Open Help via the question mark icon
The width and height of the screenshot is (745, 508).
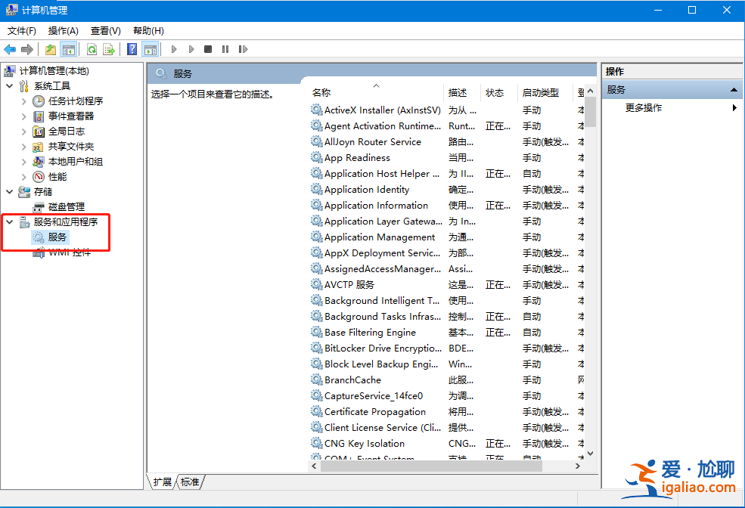pyautogui.click(x=131, y=48)
